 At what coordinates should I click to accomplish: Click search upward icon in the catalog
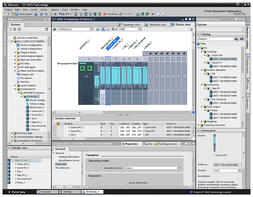pos(242,39)
